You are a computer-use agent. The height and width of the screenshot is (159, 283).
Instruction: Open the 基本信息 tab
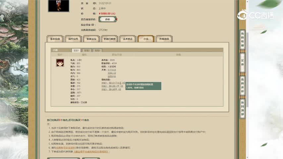[55, 39]
